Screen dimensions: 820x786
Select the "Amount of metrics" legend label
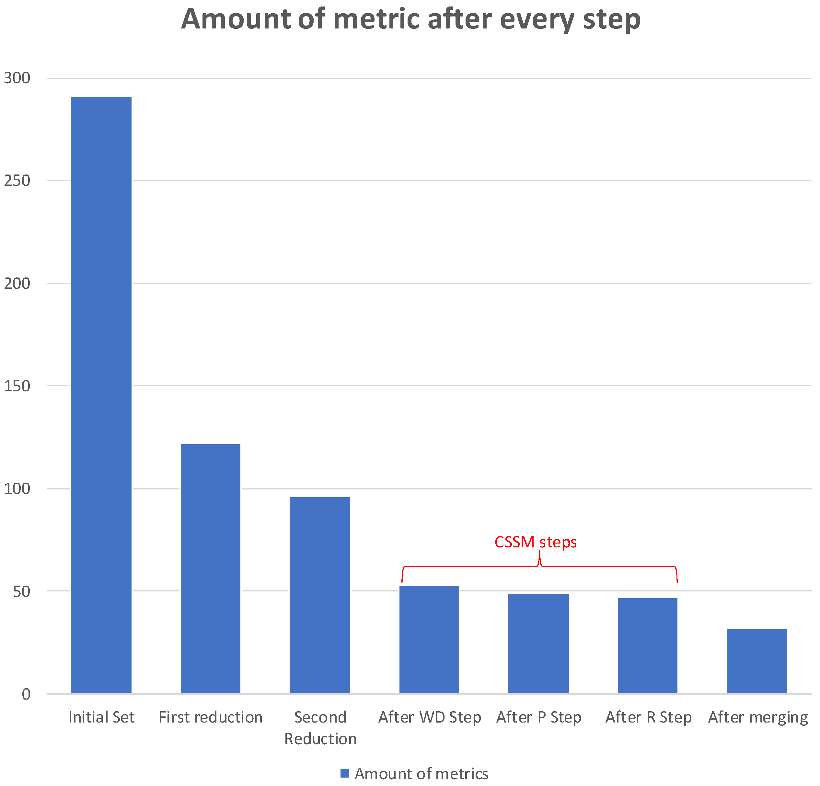[421, 774]
